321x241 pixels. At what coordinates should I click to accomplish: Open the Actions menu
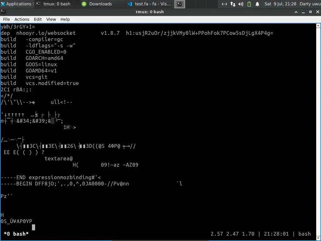22,19
